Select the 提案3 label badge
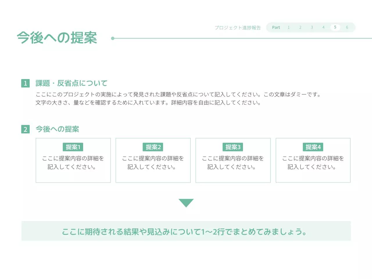The height and width of the screenshot is (279, 372). [x=233, y=147]
